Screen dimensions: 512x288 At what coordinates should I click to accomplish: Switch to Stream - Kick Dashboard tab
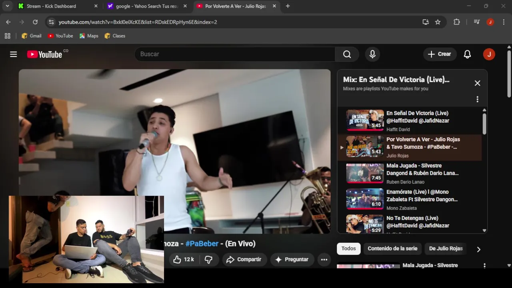click(58, 6)
